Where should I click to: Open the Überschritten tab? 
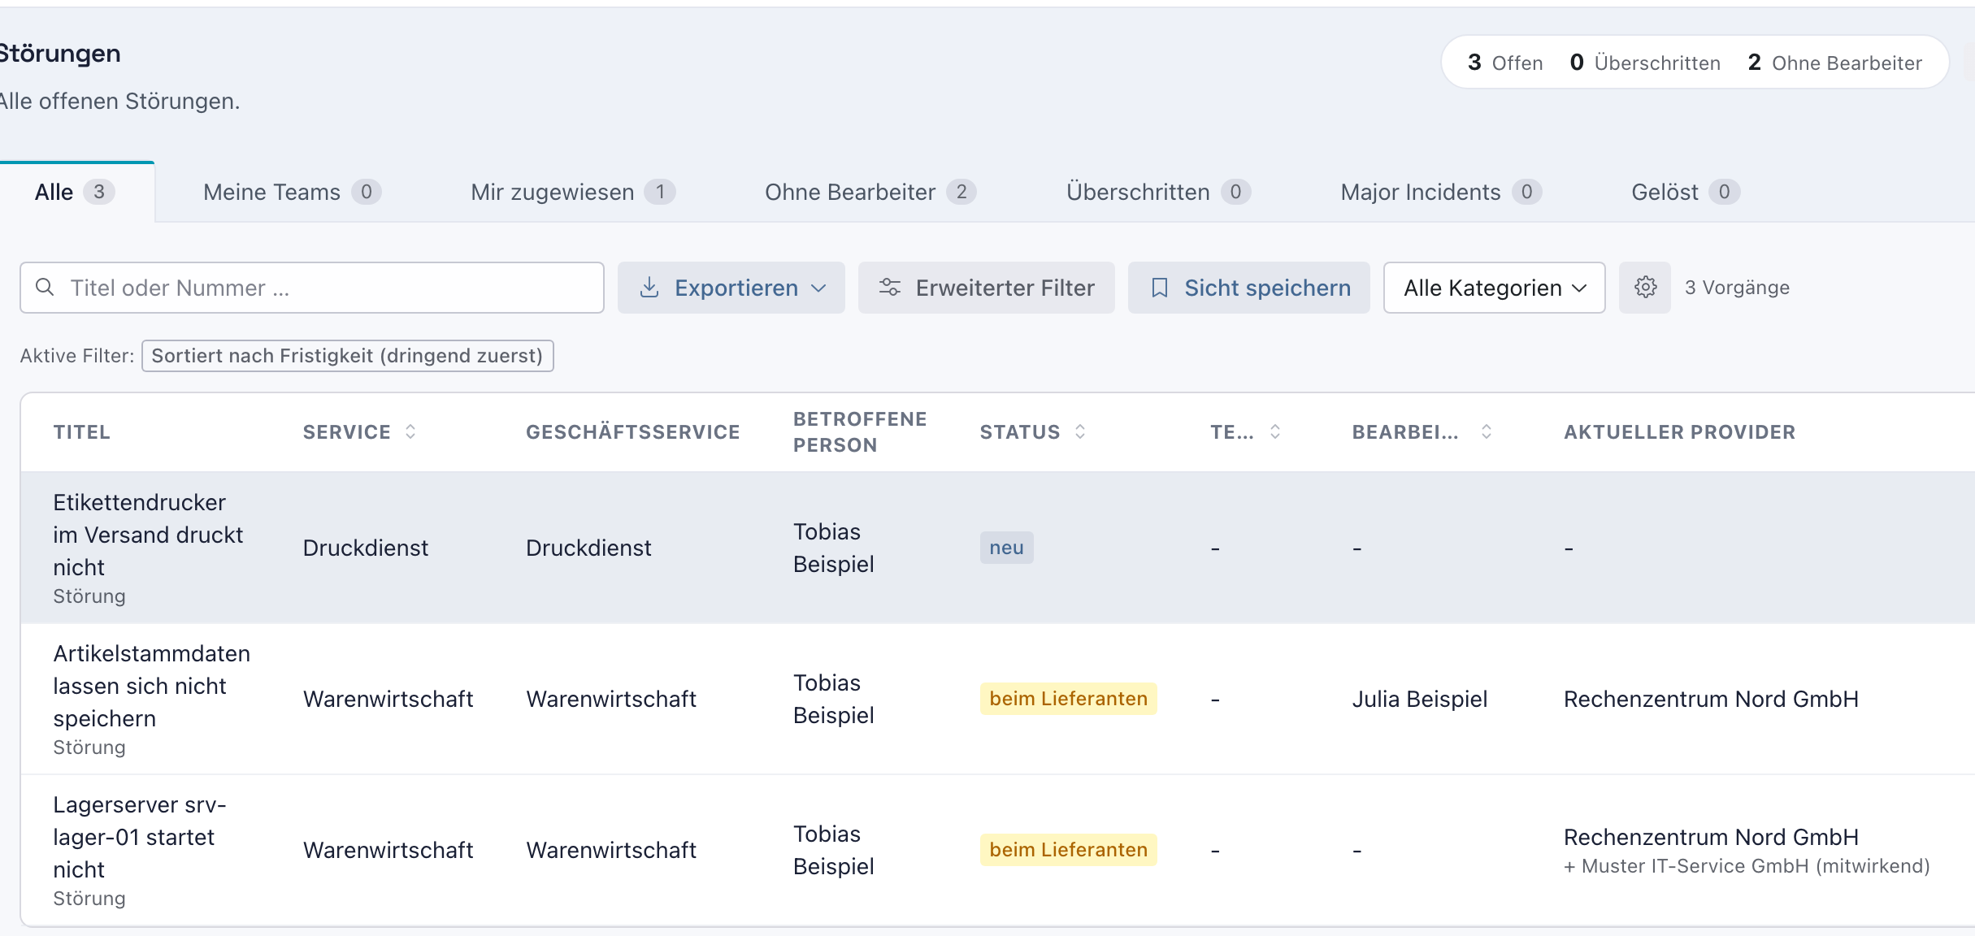(1158, 192)
